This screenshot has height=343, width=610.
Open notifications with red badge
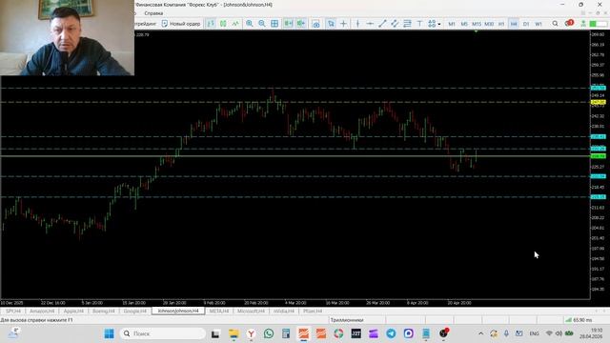(569, 23)
